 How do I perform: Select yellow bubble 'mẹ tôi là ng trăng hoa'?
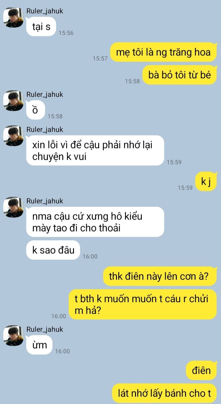pos(163,52)
